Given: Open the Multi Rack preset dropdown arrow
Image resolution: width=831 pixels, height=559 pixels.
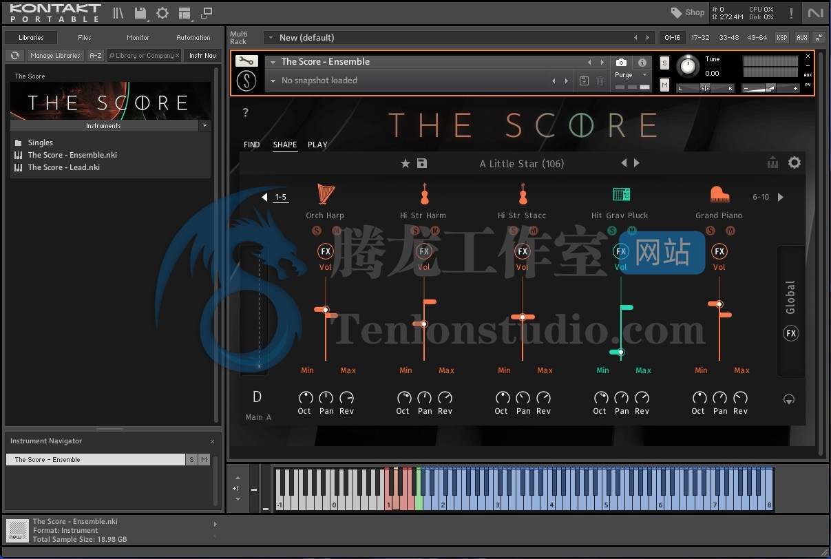Looking at the screenshot, I should [x=271, y=38].
